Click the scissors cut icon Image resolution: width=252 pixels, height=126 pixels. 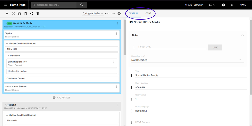tap(13, 14)
